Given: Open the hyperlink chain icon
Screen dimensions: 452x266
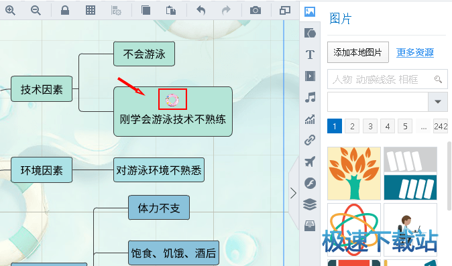Looking at the screenshot, I should click(310, 140).
